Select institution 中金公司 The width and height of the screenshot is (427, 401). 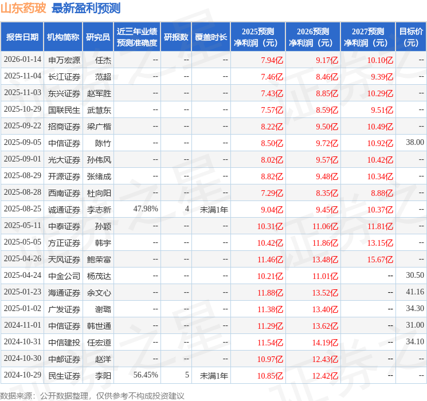pyautogui.click(x=64, y=276)
